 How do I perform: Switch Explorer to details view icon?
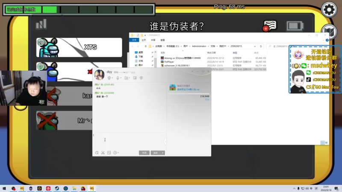pyautogui.click(x=322, y=143)
